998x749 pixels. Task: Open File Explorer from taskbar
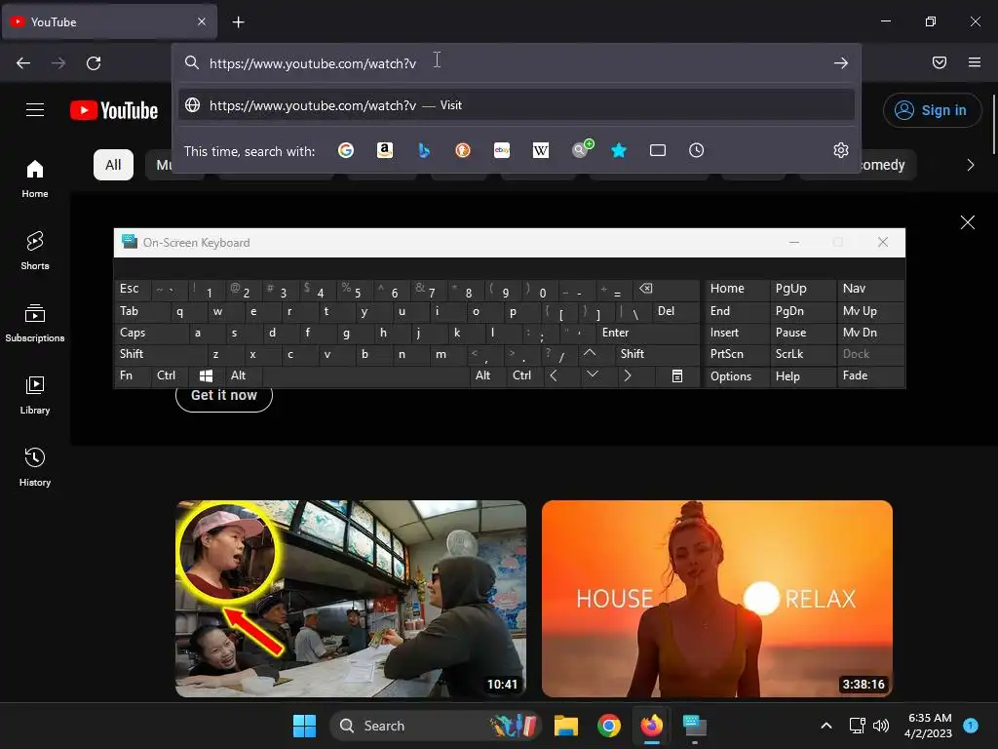(x=566, y=726)
